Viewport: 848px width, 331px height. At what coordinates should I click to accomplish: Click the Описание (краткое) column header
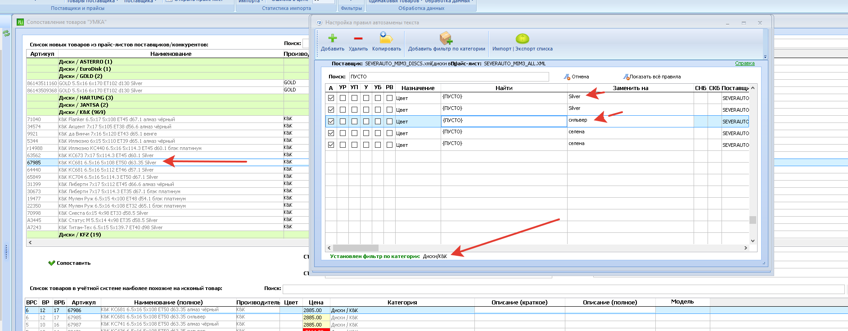coord(519,303)
